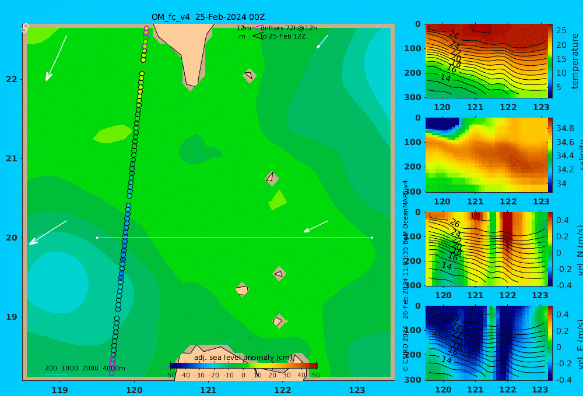This screenshot has width=583, height=396.
Task: Click latitude label 19 on the map axis
Action: click(12, 317)
